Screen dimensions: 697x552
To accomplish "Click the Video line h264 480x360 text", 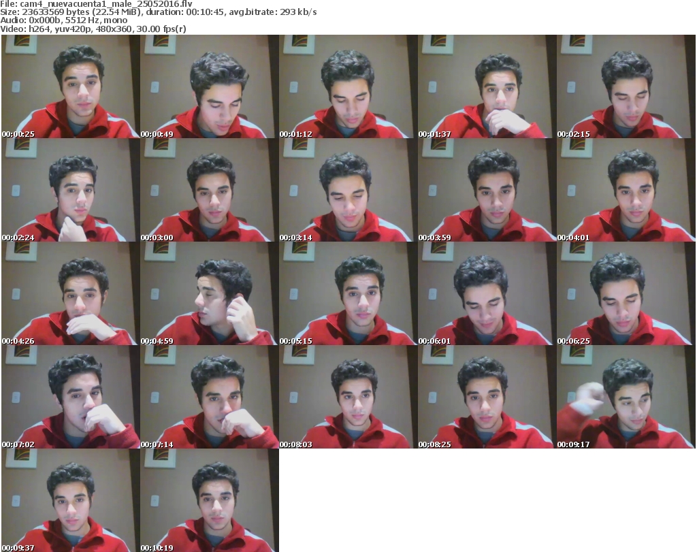I will tap(93, 29).
